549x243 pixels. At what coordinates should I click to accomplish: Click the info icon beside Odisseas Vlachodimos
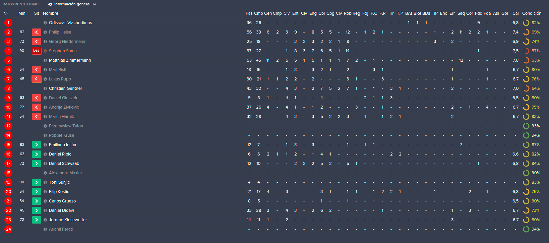tap(45, 23)
